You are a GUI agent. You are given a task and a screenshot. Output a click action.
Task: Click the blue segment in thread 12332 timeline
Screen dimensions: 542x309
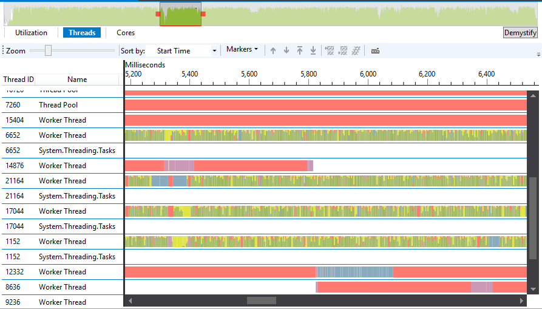click(354, 273)
